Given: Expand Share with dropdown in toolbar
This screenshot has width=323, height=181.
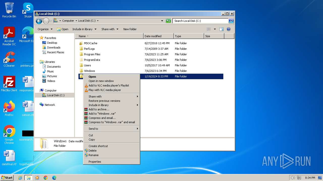Looking at the screenshot, I should 110,29.
